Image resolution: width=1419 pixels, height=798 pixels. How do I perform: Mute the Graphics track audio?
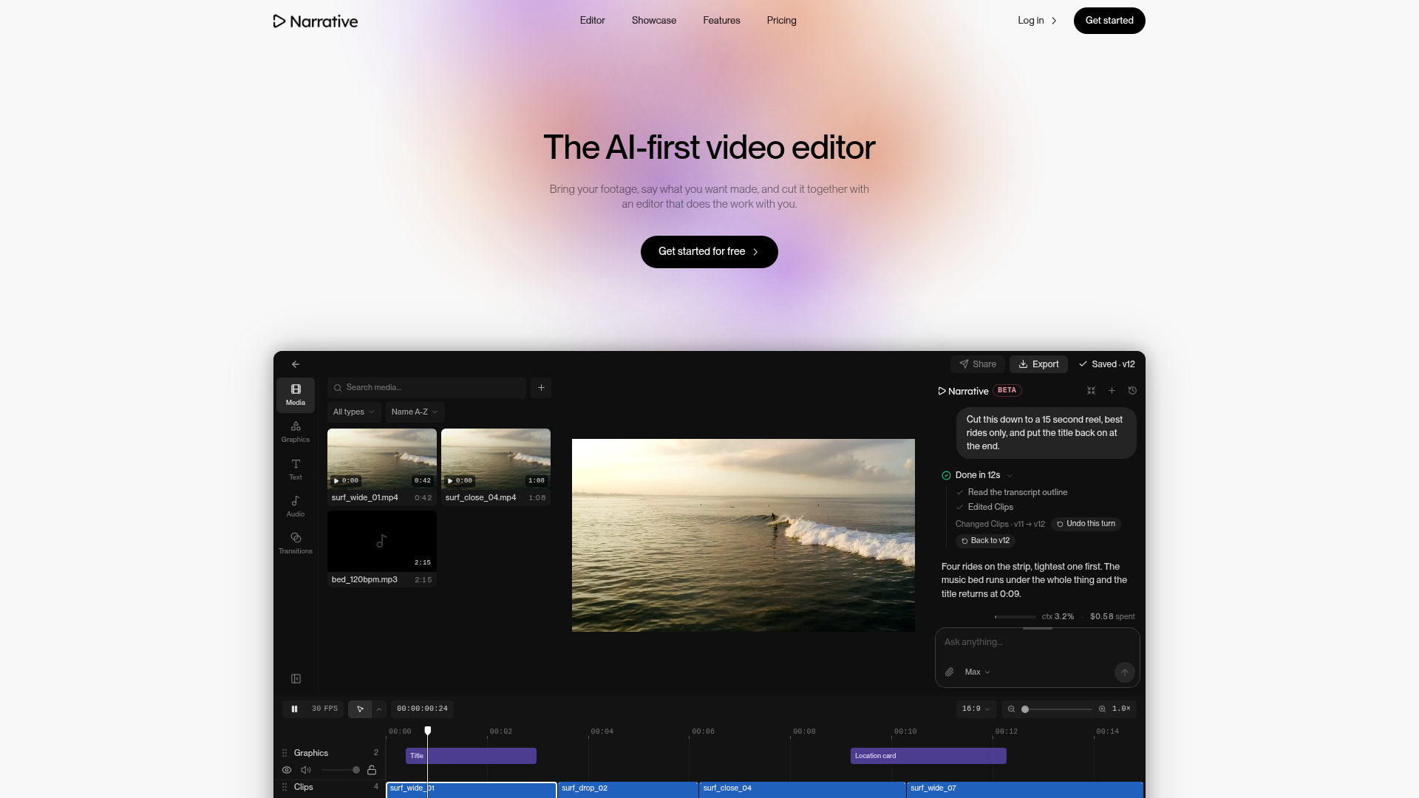(306, 771)
